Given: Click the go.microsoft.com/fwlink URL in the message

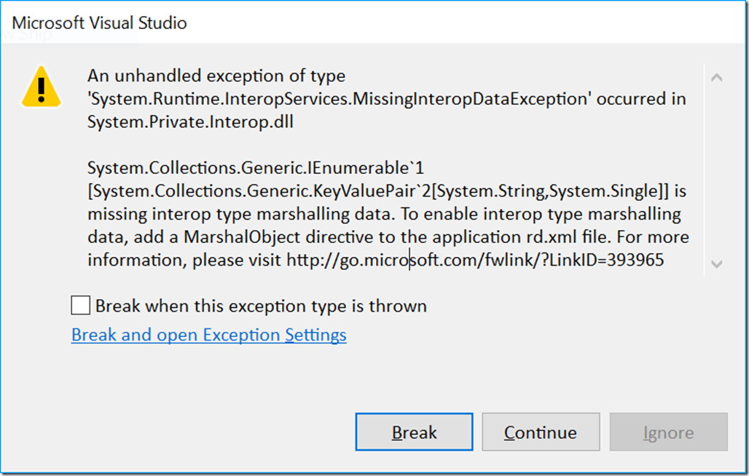Looking at the screenshot, I should coord(475,260).
